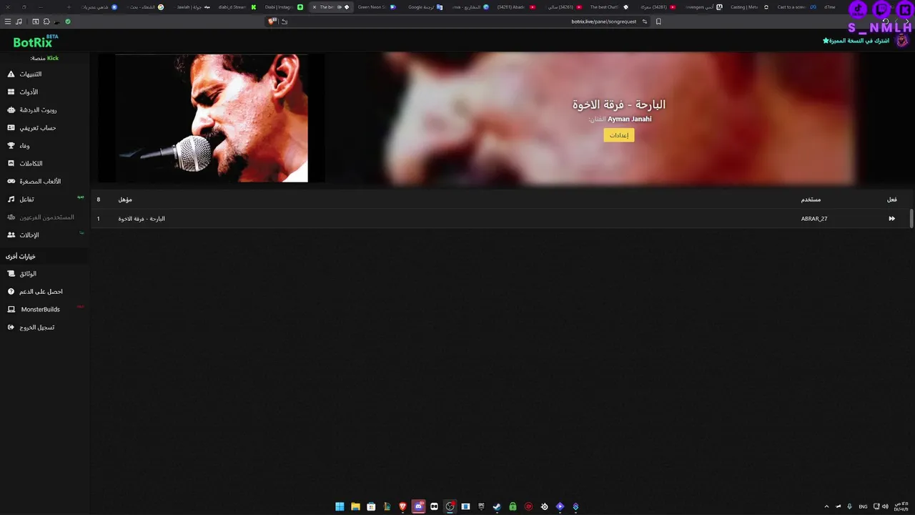Click the bookmark icon in address bar
Screen dimensions: 915x515
658,21
